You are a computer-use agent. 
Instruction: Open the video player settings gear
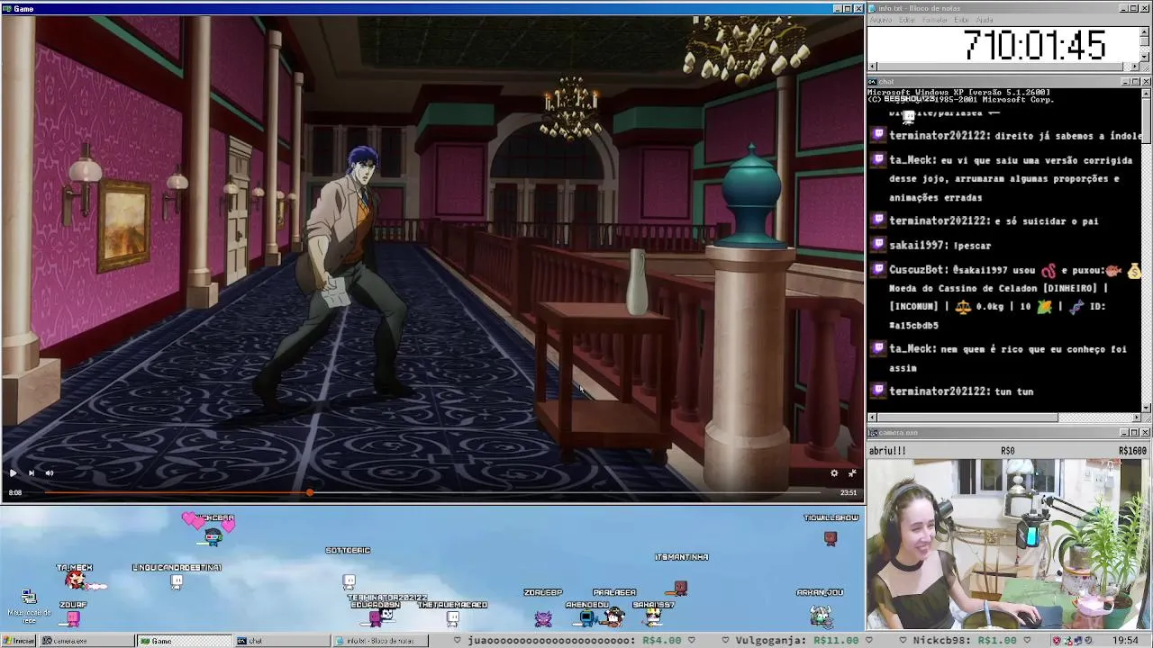click(x=834, y=472)
